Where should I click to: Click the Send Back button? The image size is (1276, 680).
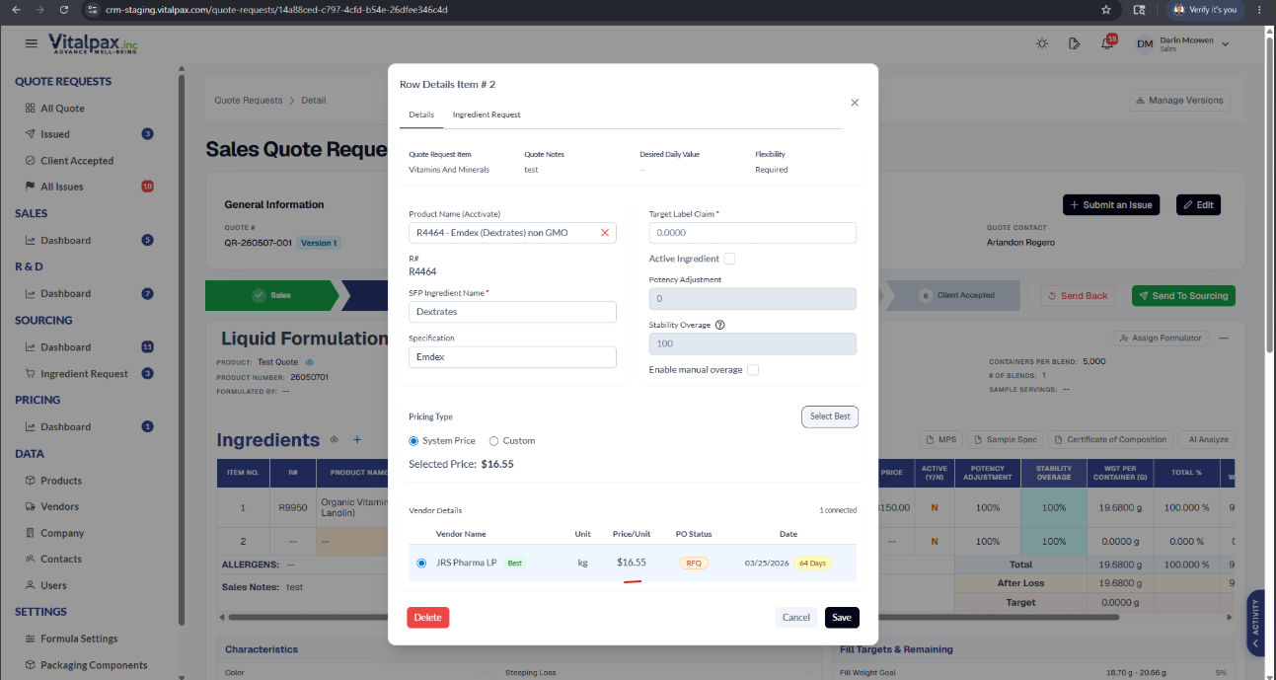coord(1078,296)
